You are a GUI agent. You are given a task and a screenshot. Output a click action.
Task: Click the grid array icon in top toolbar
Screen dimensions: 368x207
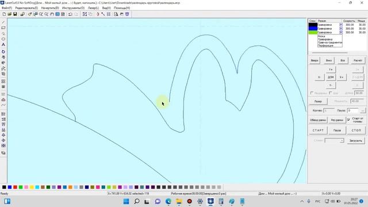(x=109, y=14)
